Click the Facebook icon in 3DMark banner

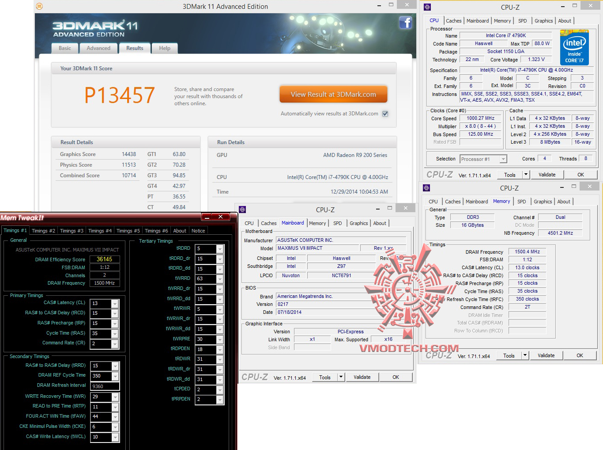(405, 23)
